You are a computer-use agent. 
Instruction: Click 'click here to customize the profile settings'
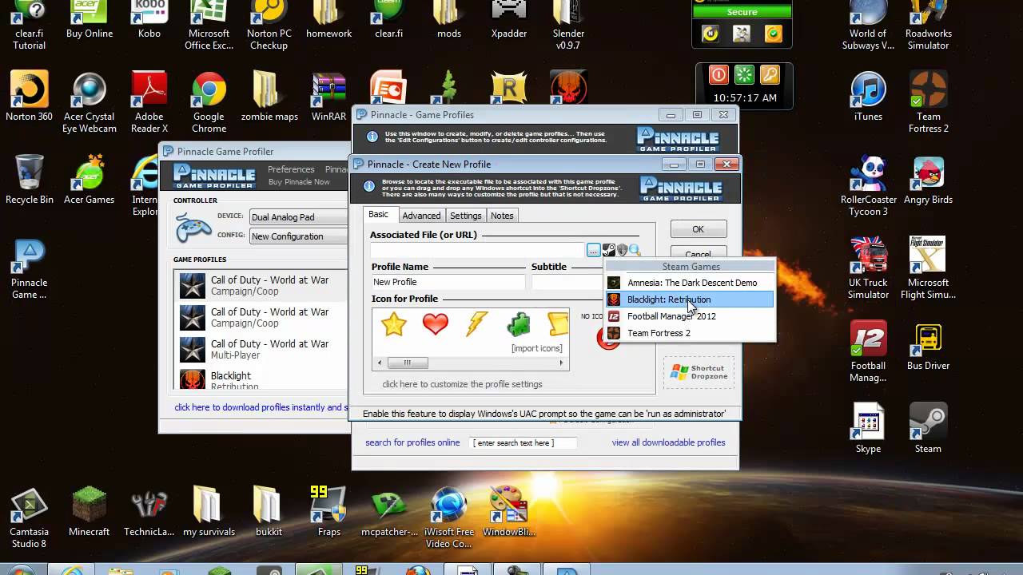click(462, 384)
